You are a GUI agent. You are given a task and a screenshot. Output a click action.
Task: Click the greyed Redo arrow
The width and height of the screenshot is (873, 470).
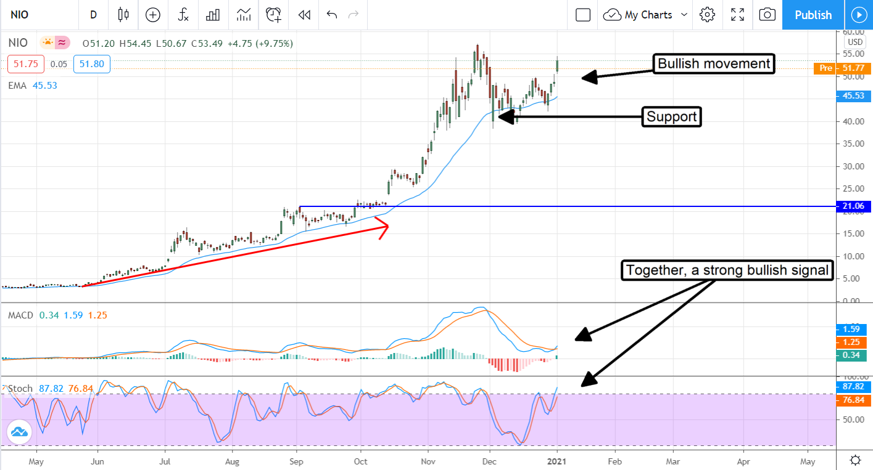(x=354, y=15)
